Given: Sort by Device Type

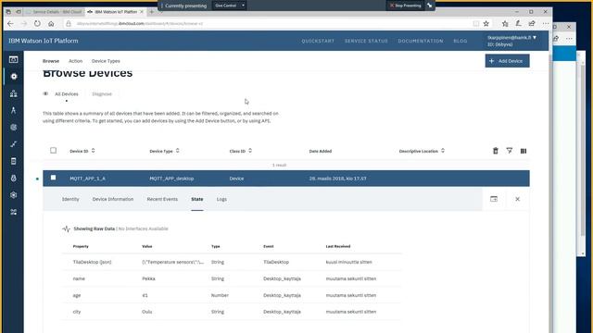Looking at the screenshot, I should tap(164, 151).
